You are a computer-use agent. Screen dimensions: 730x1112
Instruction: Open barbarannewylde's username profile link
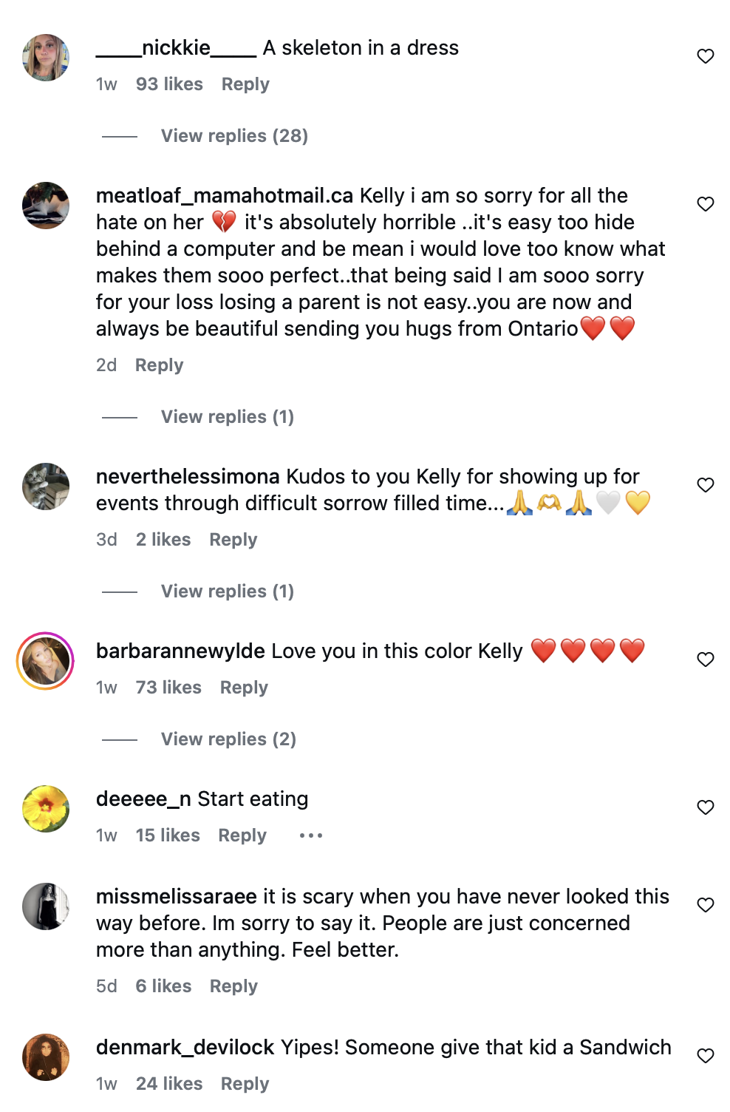180,651
